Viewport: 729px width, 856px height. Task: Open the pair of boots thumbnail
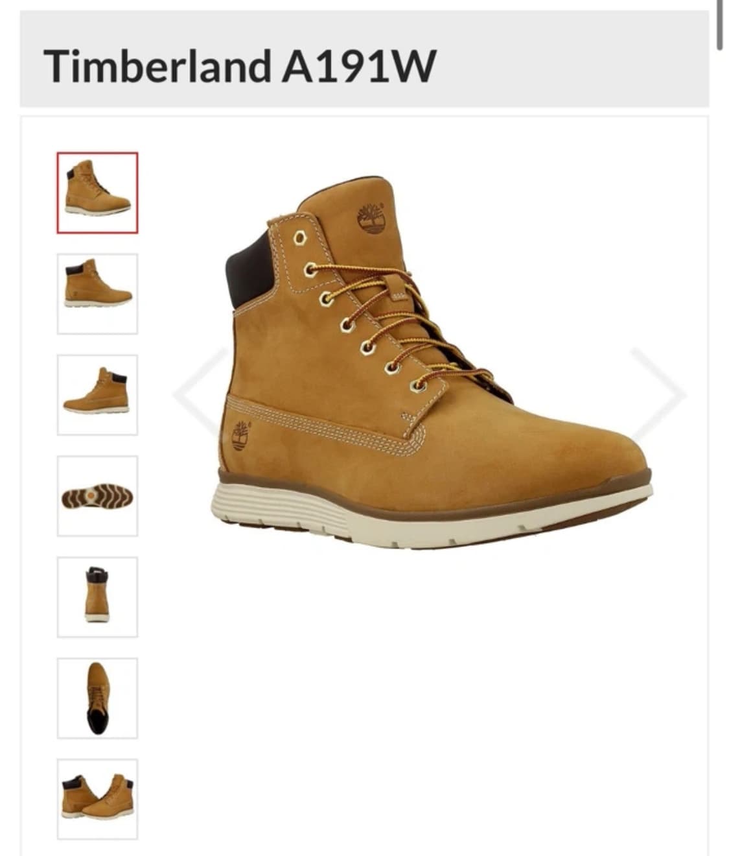[97, 800]
